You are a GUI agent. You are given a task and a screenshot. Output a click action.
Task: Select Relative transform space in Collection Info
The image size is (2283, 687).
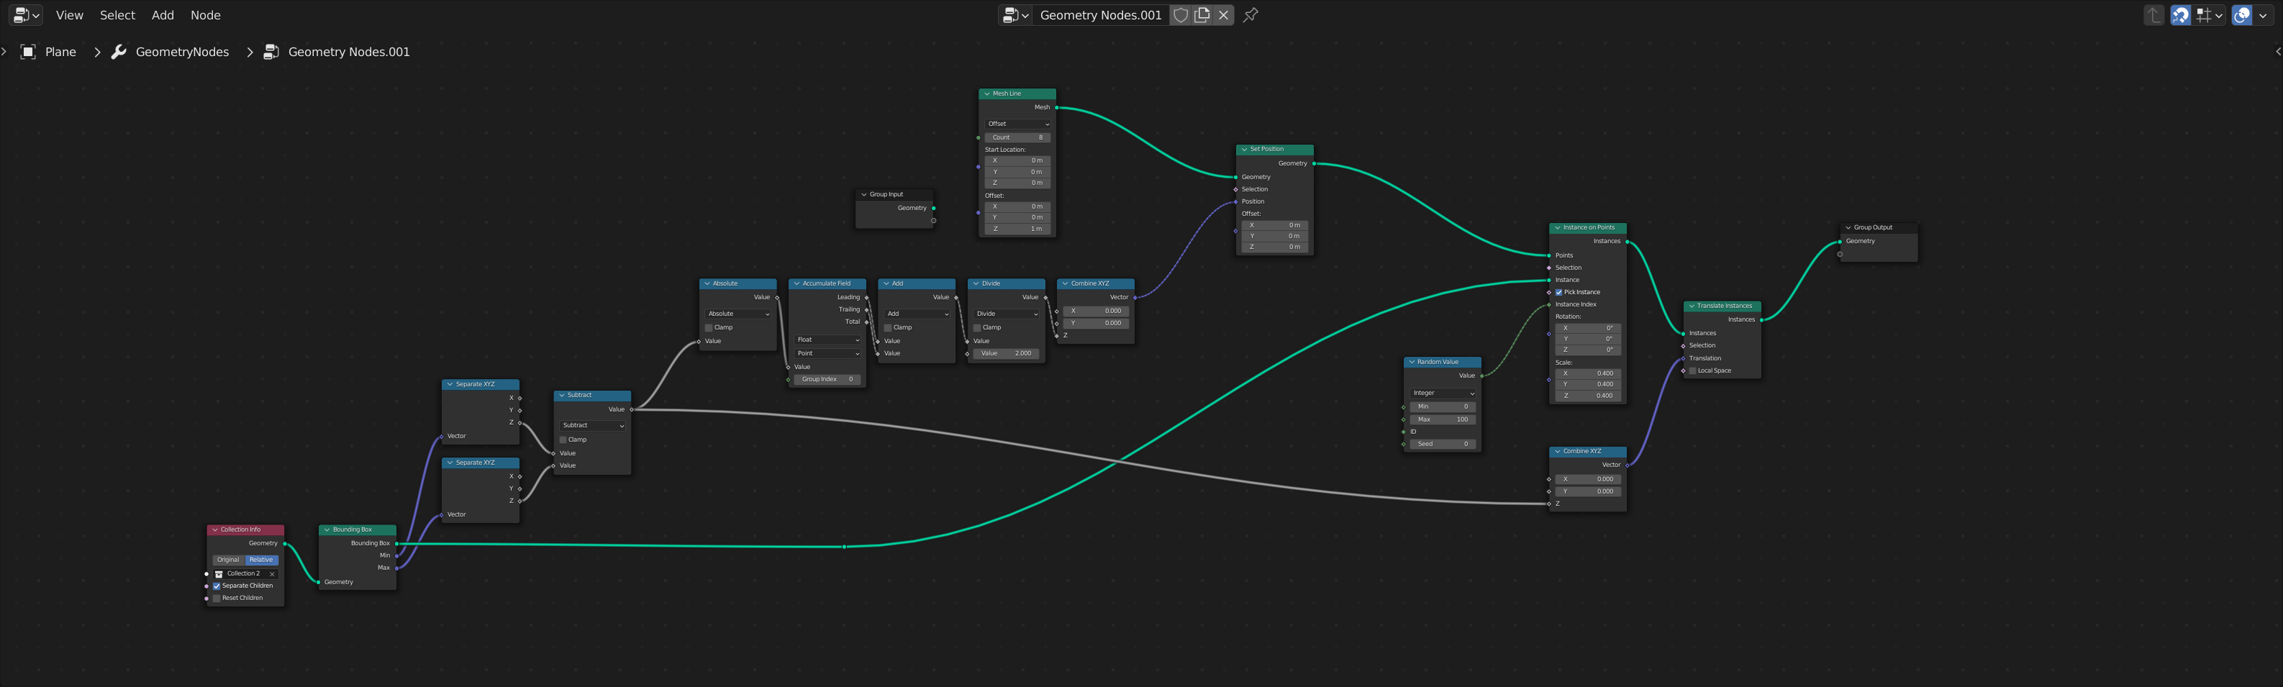tap(261, 560)
